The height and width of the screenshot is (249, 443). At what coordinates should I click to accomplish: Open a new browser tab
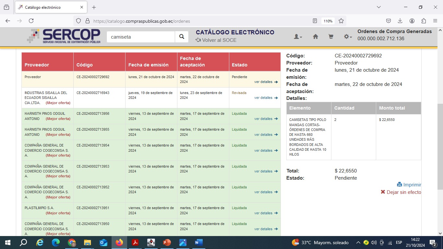coord(94,7)
